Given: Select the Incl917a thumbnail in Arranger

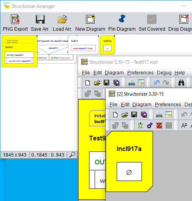Looking at the screenshot, I should coord(107,45).
